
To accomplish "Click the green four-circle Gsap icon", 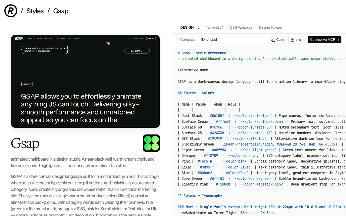I will (x=151, y=143).
